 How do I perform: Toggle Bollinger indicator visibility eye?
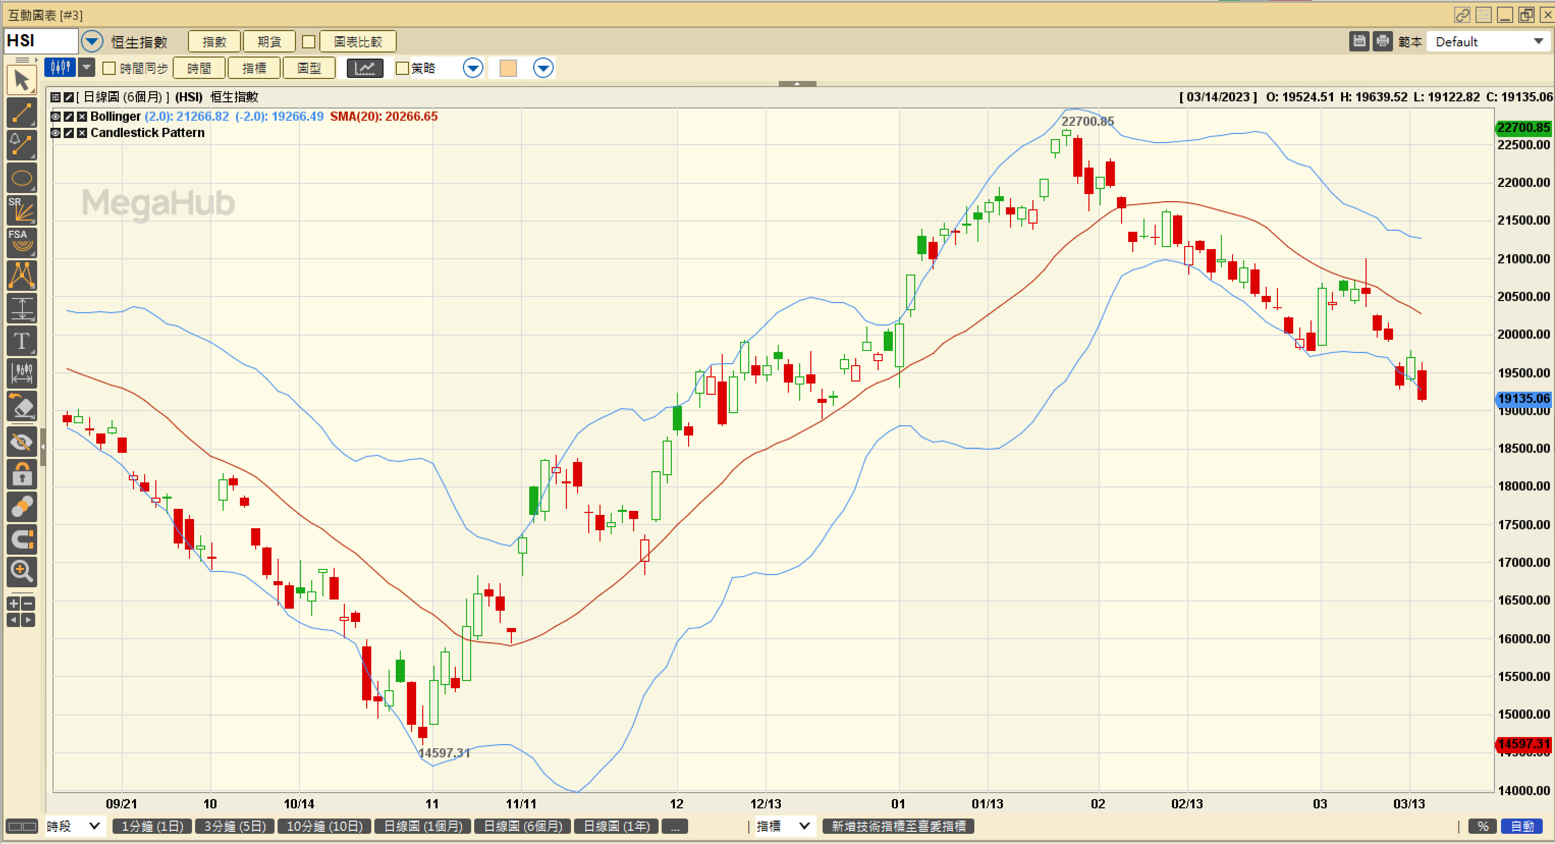56,117
